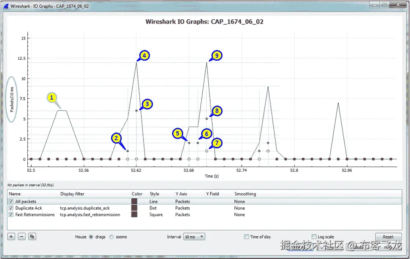Click the minus button to remove graph
410x259 pixels.
(22, 236)
